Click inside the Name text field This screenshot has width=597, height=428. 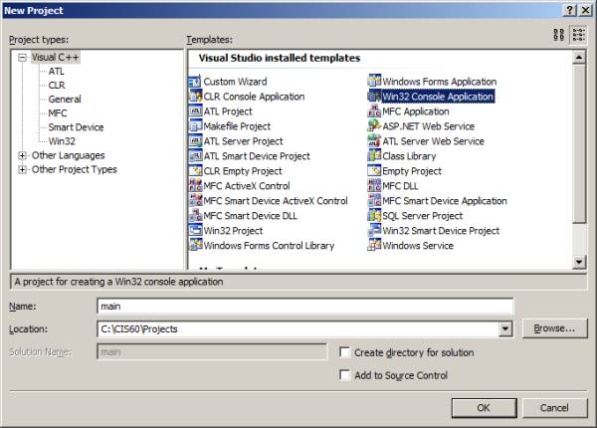tap(305, 307)
